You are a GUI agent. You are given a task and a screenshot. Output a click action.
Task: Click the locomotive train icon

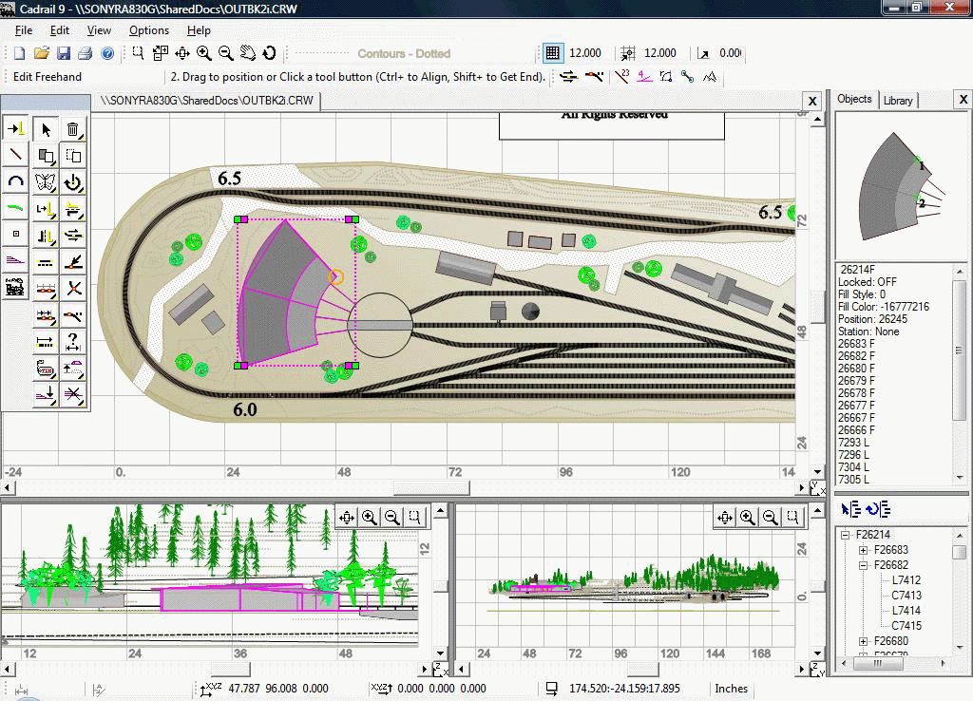(15, 288)
